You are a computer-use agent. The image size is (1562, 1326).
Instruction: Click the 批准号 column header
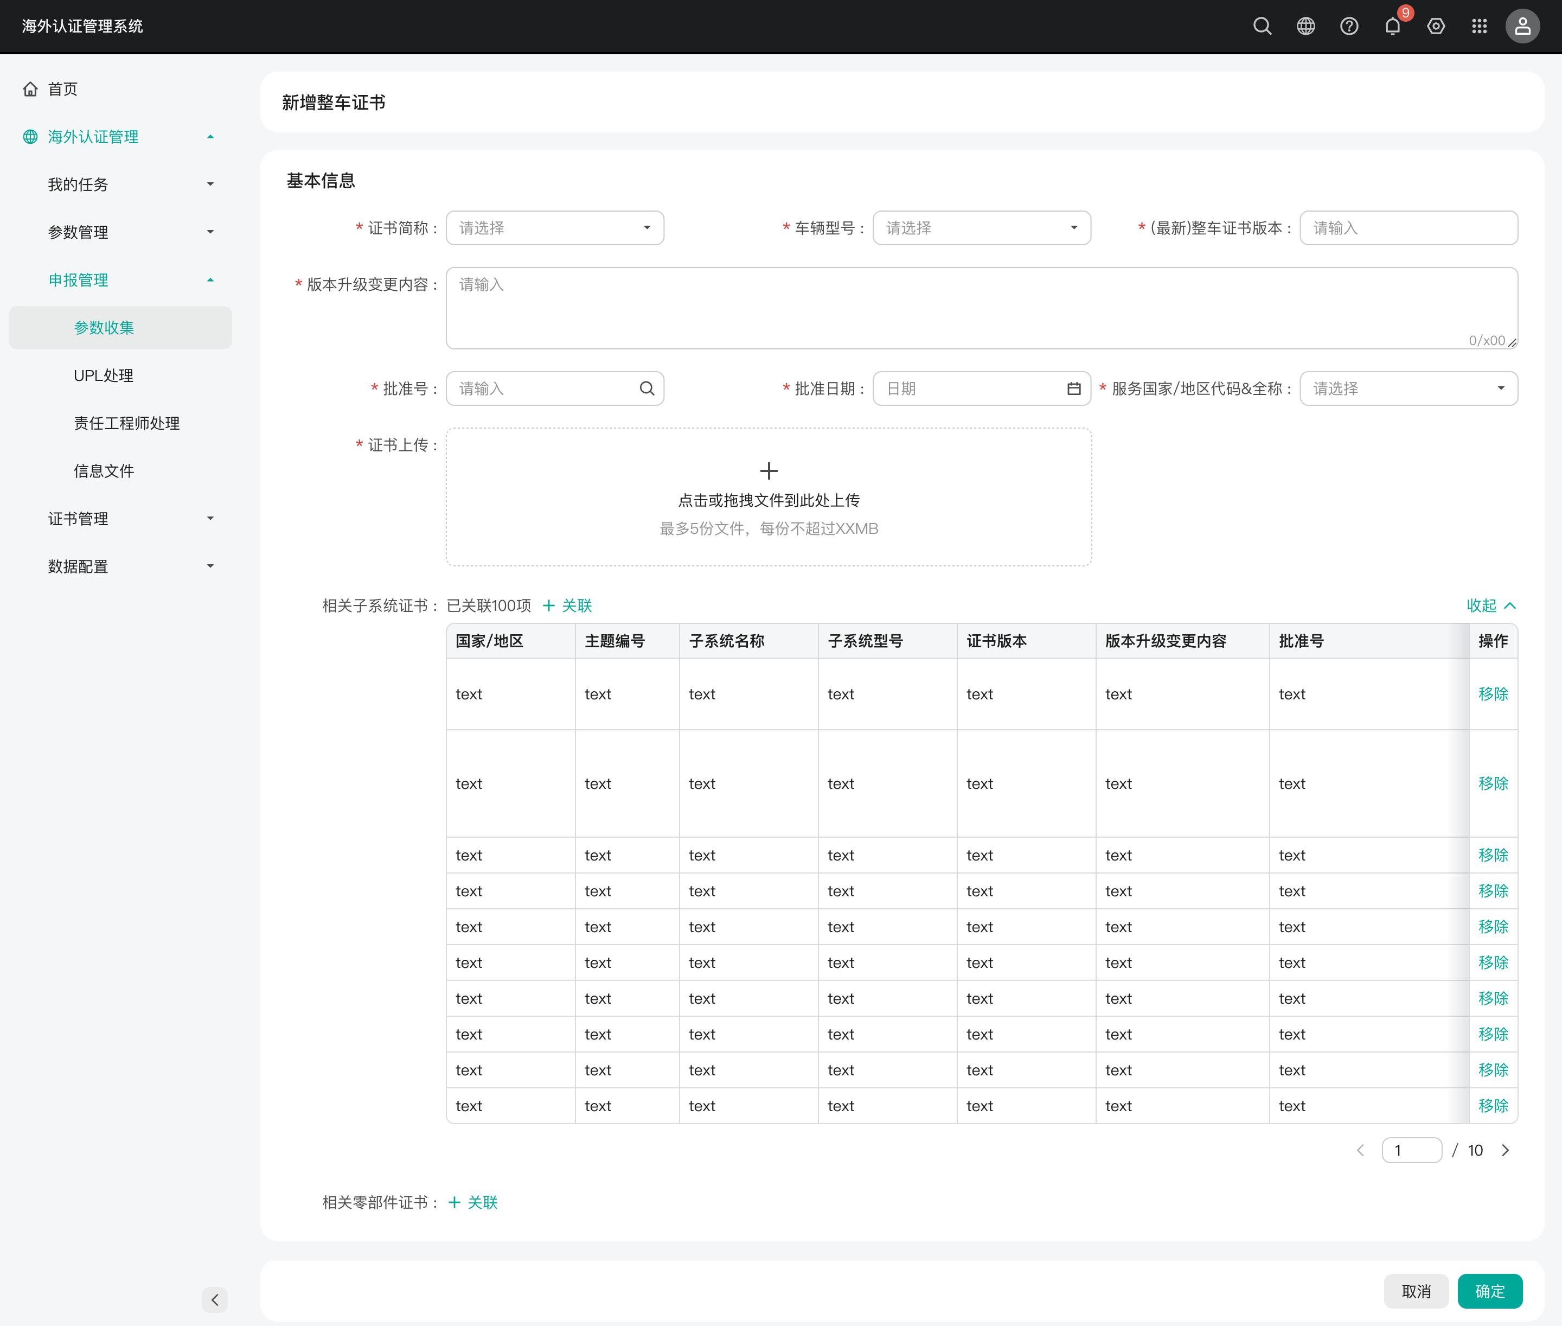point(1369,641)
